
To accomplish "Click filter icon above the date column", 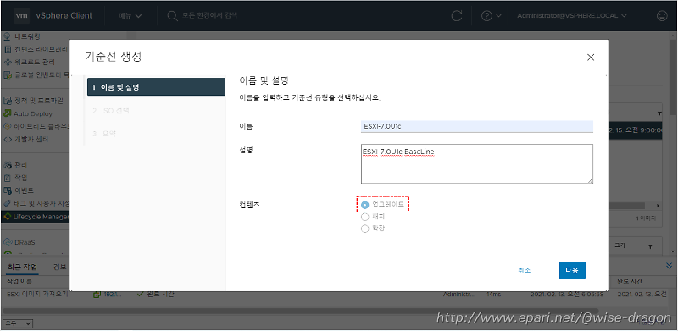I will coord(659,113).
